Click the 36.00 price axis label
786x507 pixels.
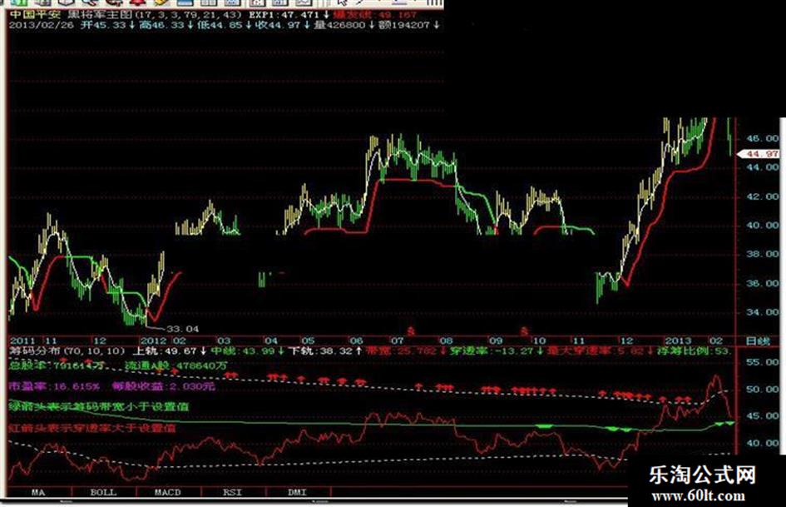coord(763,283)
